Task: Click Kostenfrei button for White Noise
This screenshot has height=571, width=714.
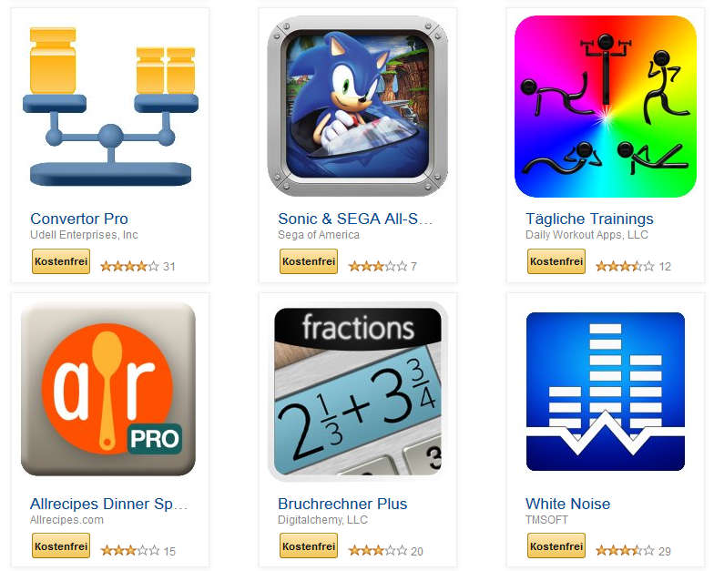Action: pyautogui.click(x=556, y=546)
